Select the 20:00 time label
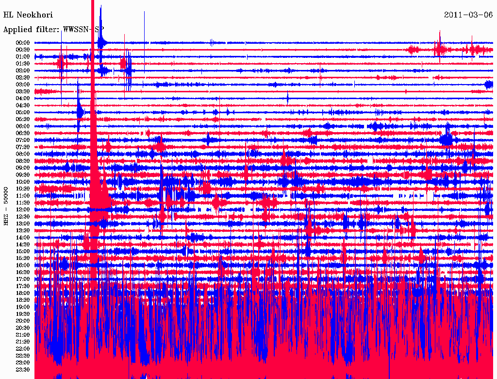This screenshot has width=497, height=379. 23,321
